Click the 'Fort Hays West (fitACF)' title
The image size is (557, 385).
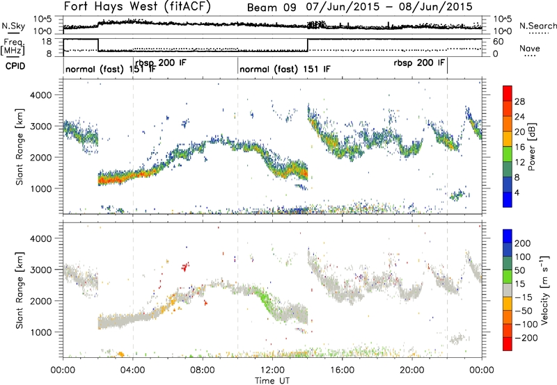137,6
